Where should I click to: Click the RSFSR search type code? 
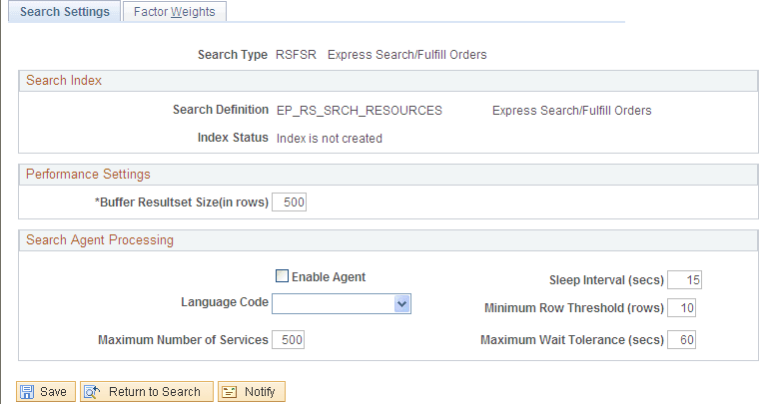(296, 55)
